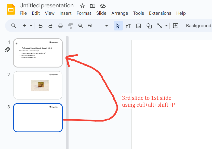Open the Insert menu
The width and height of the screenshot is (212, 149).
65,13
